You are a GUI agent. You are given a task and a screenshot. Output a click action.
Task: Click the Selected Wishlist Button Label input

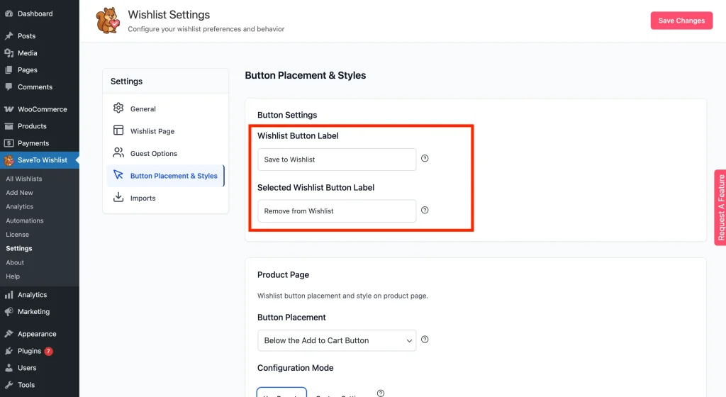tap(337, 211)
